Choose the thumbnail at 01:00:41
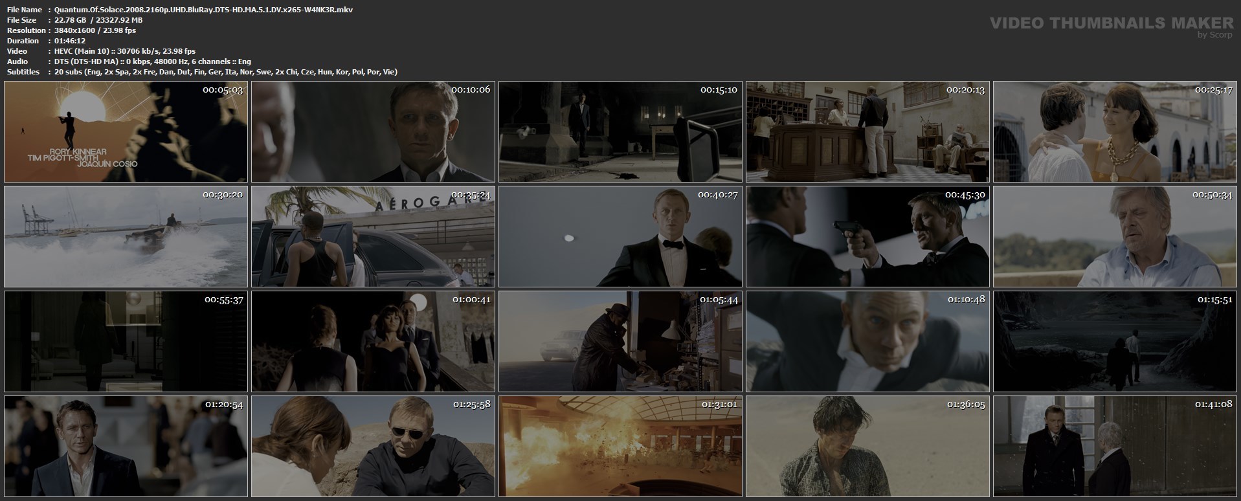1241x501 pixels. click(x=373, y=341)
